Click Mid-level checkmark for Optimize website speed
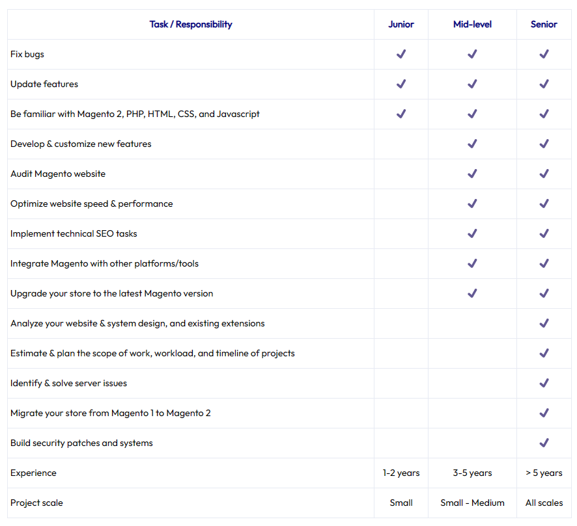The height and width of the screenshot is (526, 577). [x=472, y=204]
